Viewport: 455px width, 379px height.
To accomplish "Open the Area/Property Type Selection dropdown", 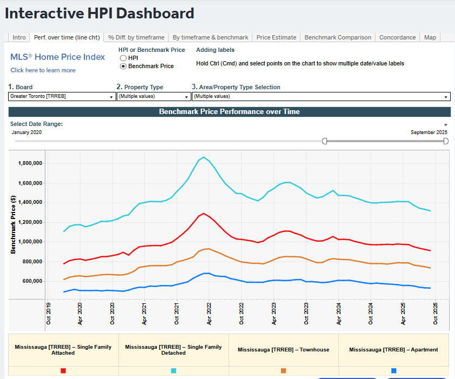I will click(321, 97).
